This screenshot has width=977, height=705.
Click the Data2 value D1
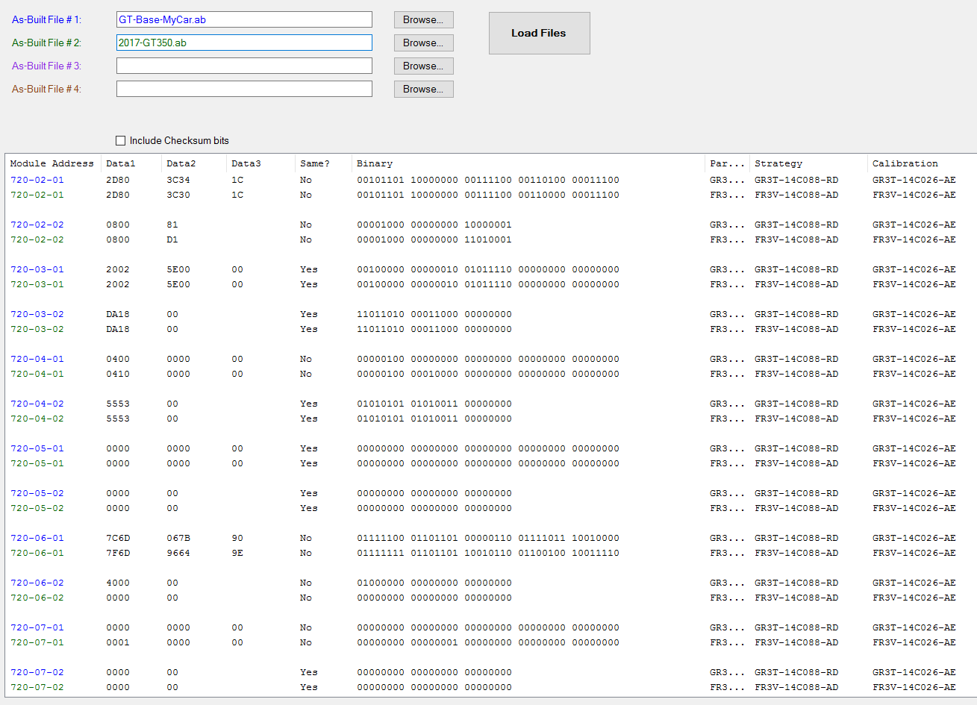tap(172, 239)
